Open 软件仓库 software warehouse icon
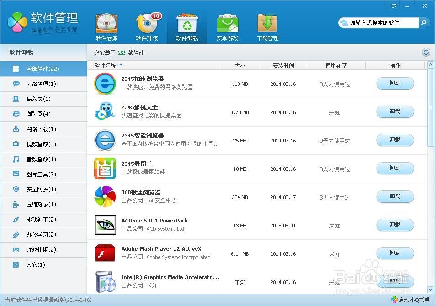 tap(106, 27)
